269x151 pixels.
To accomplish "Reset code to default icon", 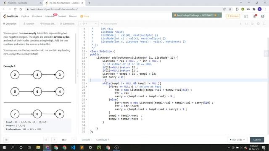I will [x=252, y=23].
